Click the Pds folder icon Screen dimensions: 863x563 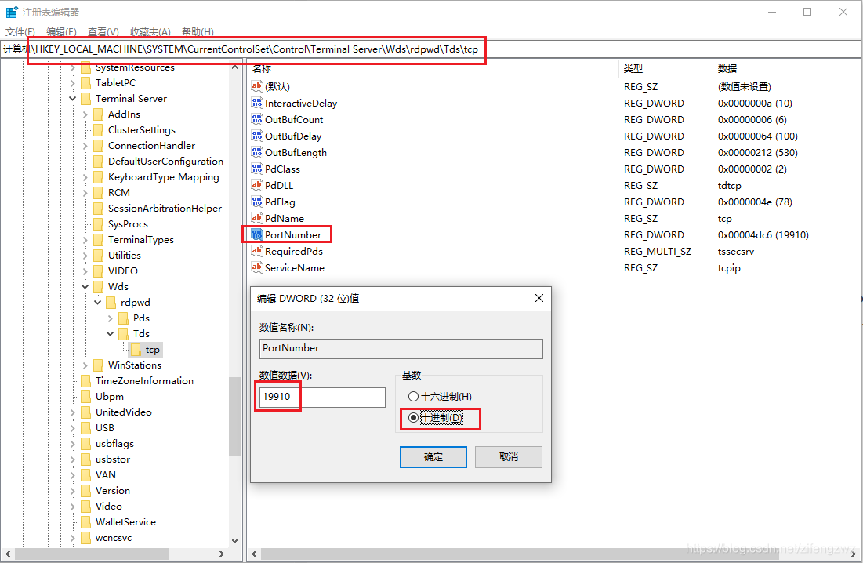(123, 318)
